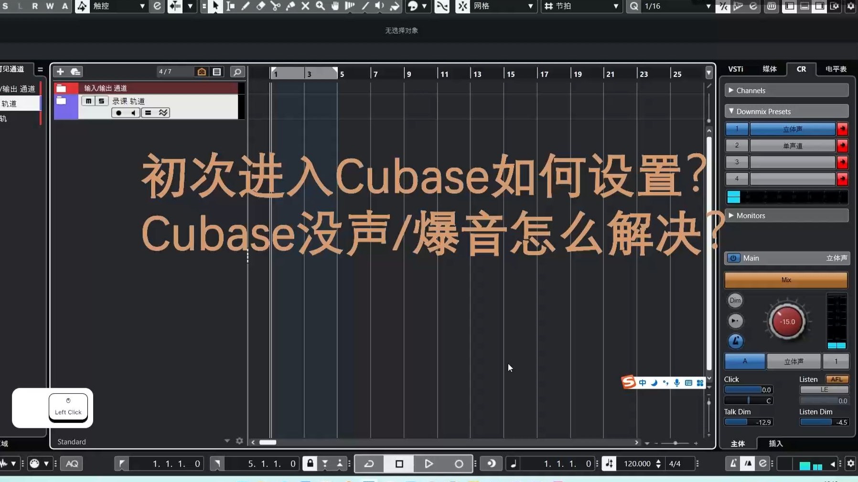This screenshot has width=858, height=482.
Task: Select the Split scissors tool
Action: pyautogui.click(x=276, y=6)
